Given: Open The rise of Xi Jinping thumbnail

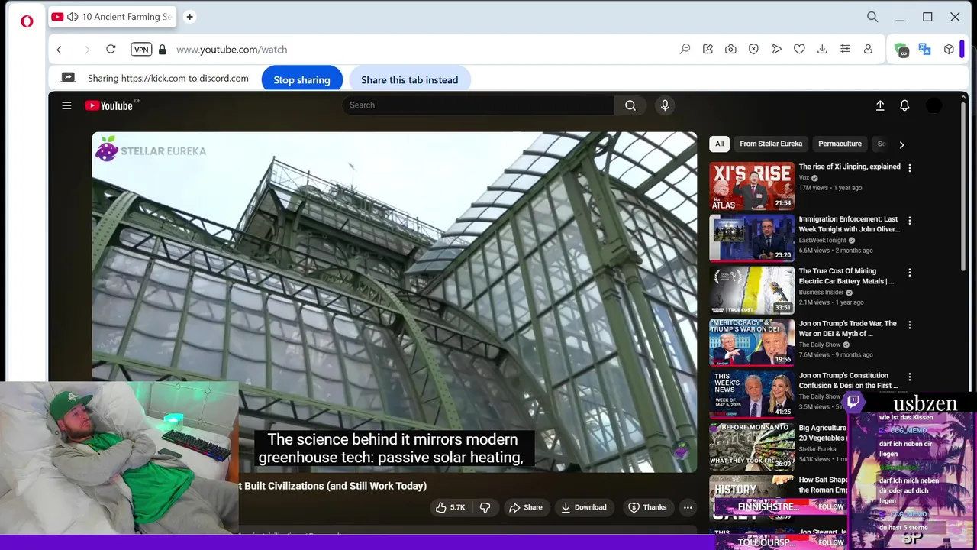Looking at the screenshot, I should pos(752,186).
